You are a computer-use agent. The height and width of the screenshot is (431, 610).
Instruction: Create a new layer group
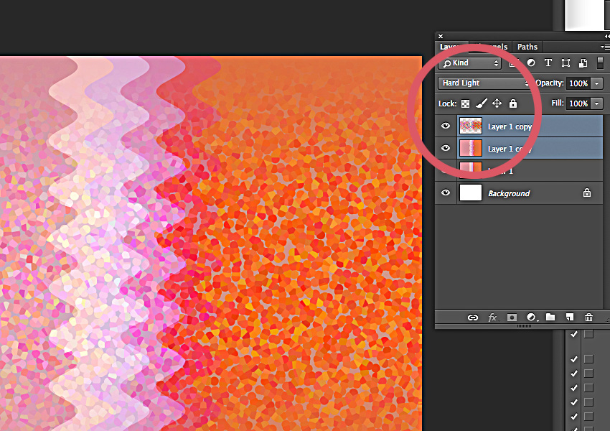coord(550,317)
